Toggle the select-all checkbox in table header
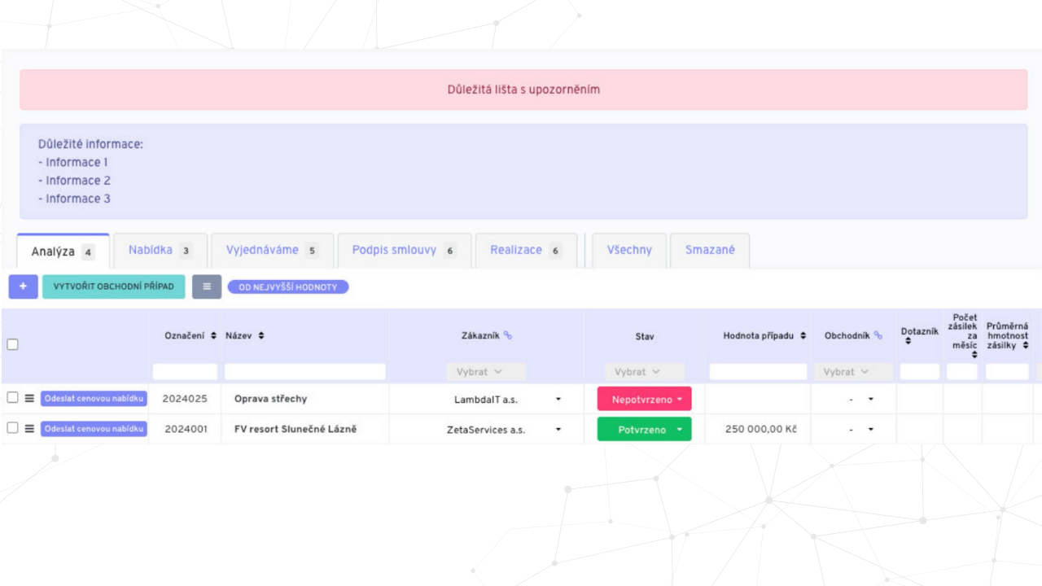Screen dimensions: 1042x586 (12, 344)
